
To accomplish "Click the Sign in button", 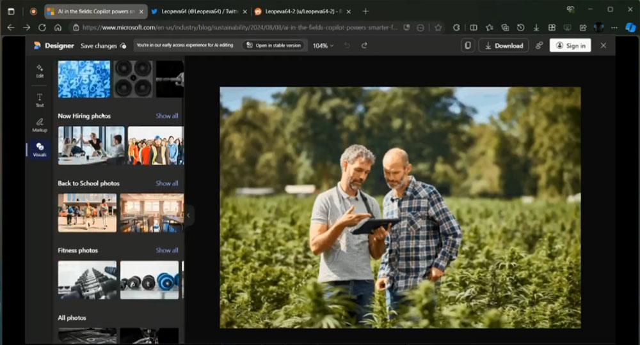I will tap(570, 45).
